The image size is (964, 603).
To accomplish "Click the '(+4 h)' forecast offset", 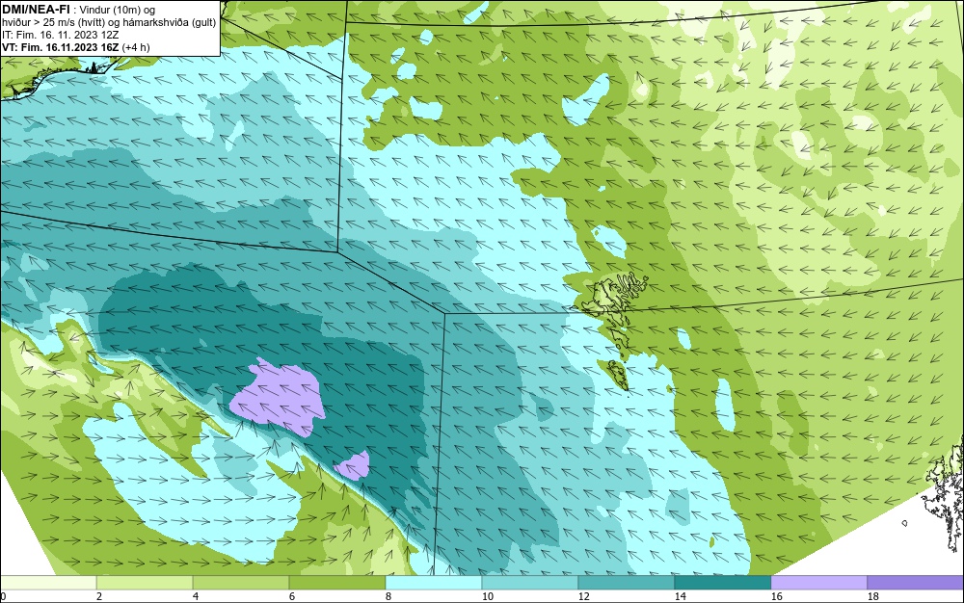I will pos(136,47).
